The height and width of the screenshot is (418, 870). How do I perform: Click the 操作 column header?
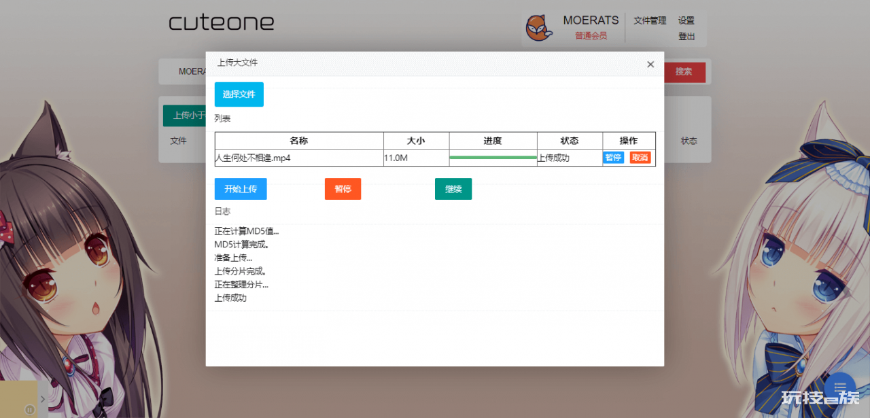[x=629, y=141]
